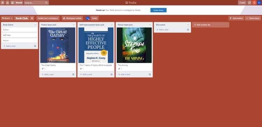Open the Fiction card in Book Genre
Viewport: 262px width, 127px height.
coord(19,30)
